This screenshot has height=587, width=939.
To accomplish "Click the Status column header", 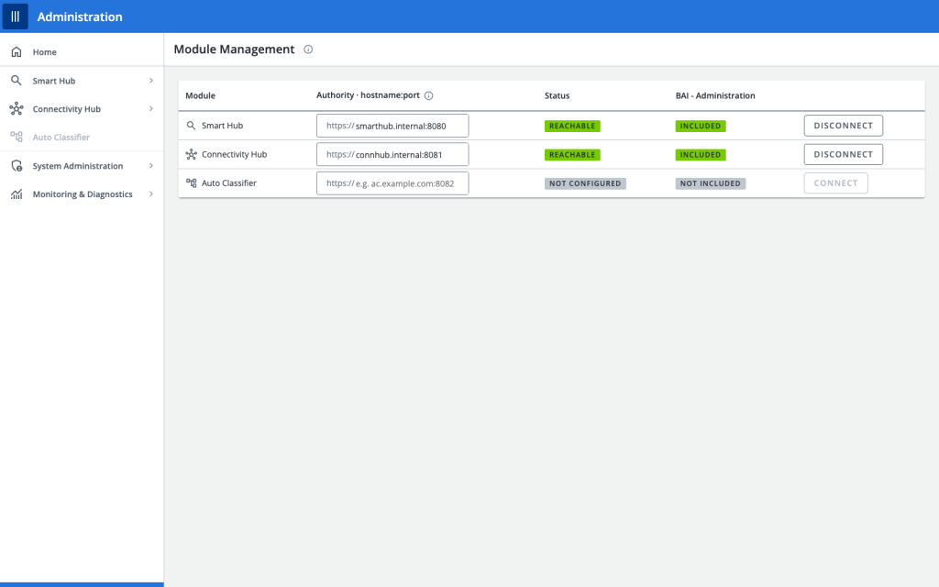I will [557, 95].
